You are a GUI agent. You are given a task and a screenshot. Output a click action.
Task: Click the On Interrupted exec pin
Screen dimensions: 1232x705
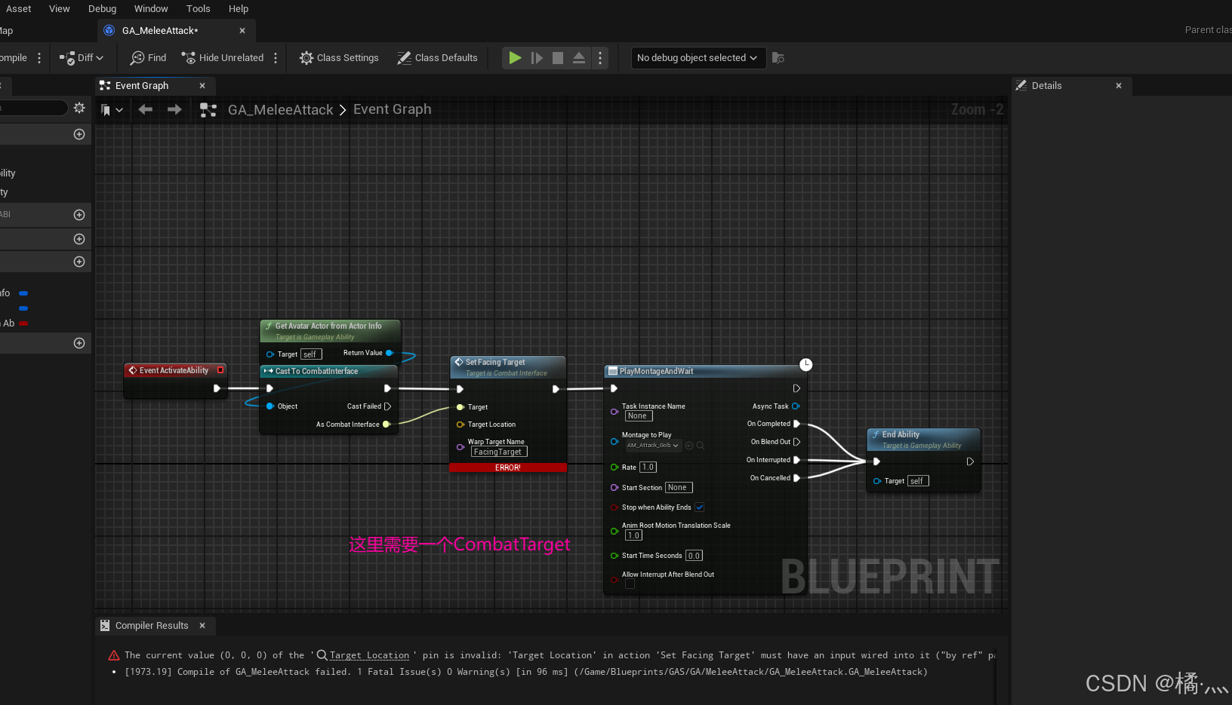(796, 460)
